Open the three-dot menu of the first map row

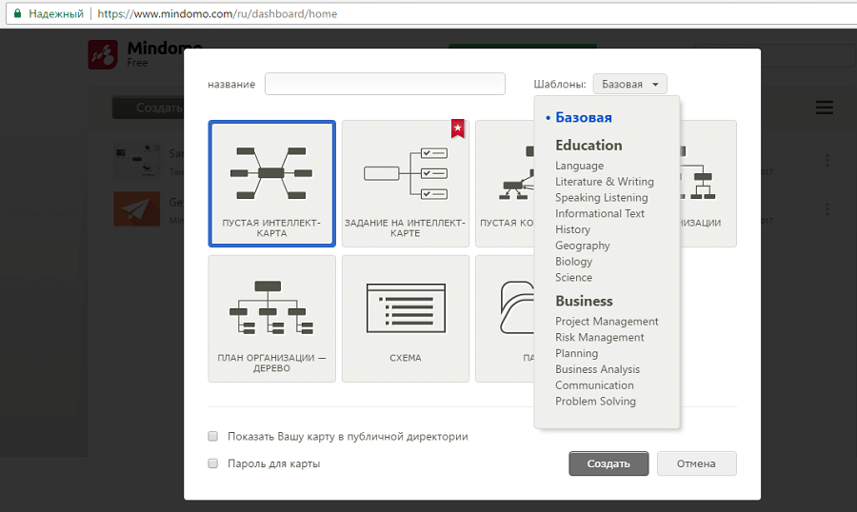(x=827, y=160)
